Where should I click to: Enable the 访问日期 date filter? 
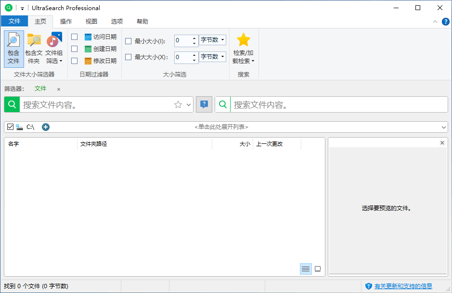click(x=74, y=36)
